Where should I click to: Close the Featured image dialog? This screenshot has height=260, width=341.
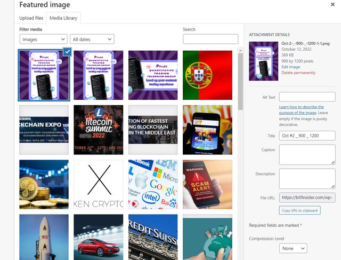coord(332,4)
